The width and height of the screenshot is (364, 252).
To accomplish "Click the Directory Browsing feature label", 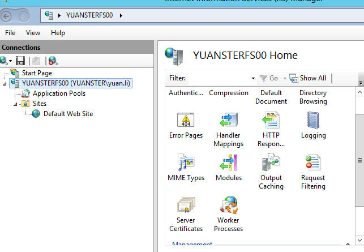I will point(313,97).
